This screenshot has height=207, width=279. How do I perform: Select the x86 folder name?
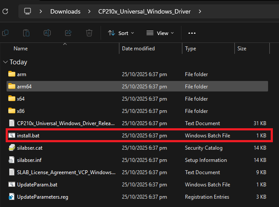[x=21, y=111]
